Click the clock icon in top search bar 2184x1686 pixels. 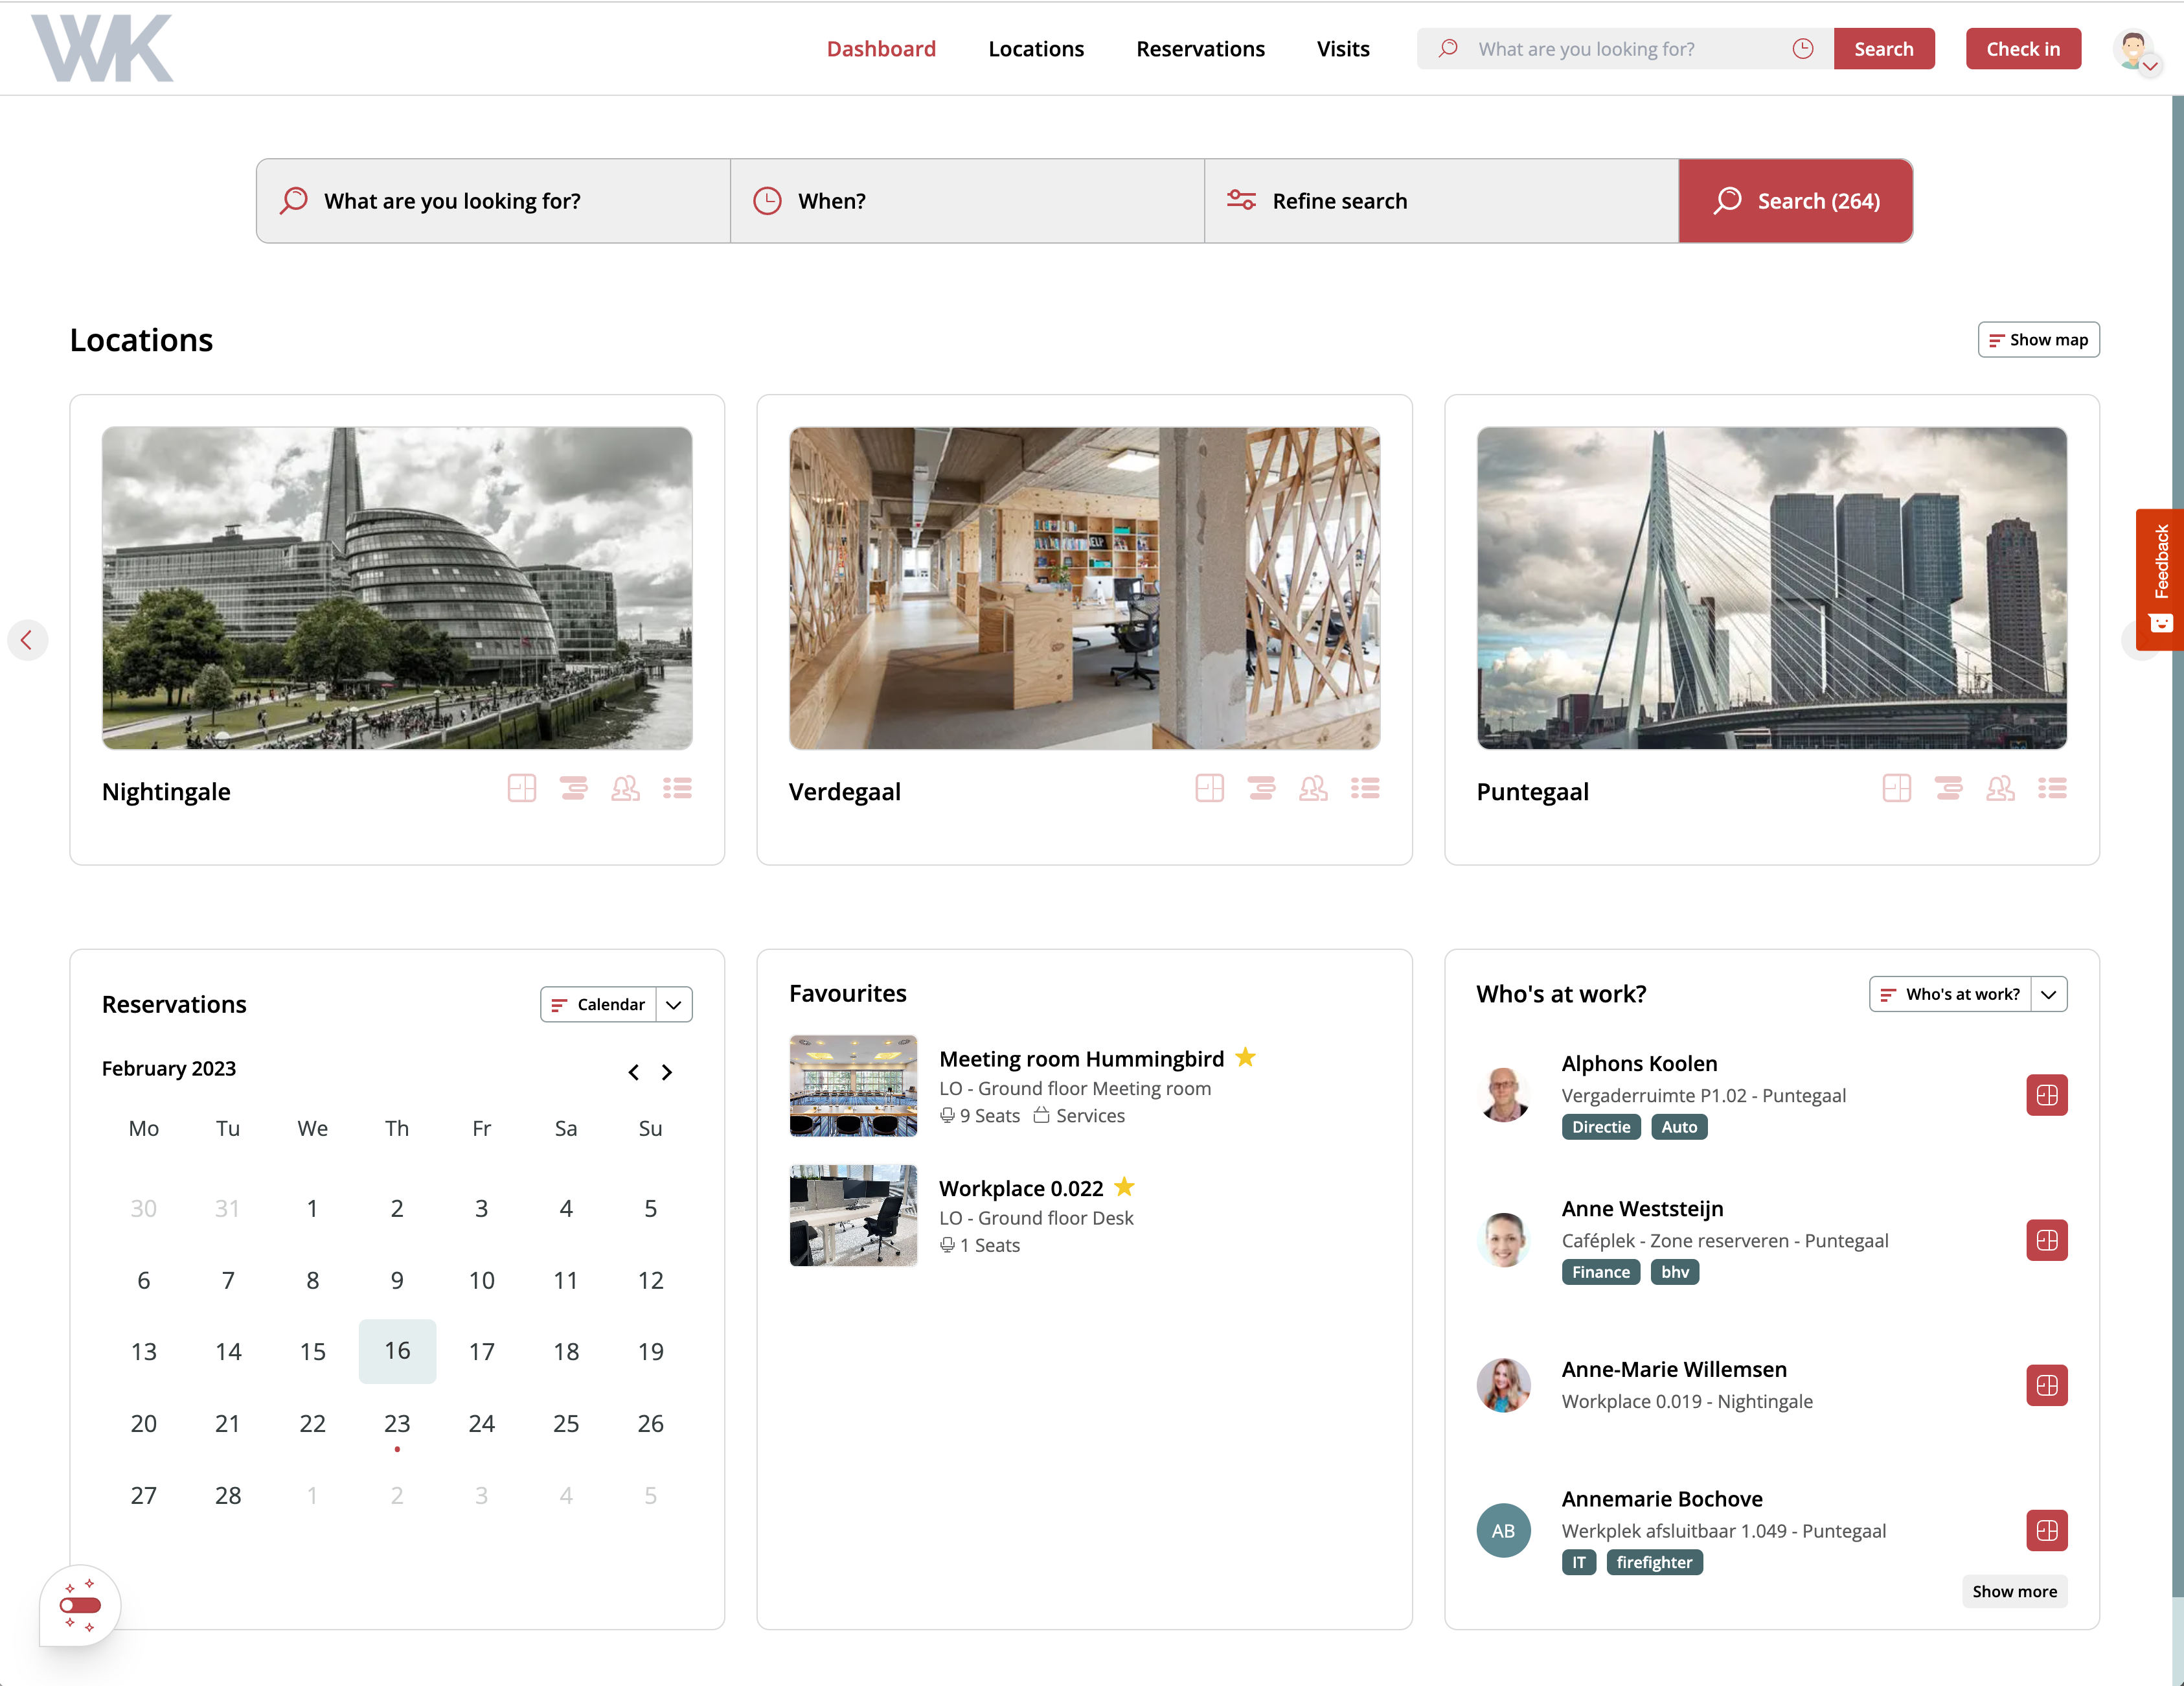(1802, 49)
